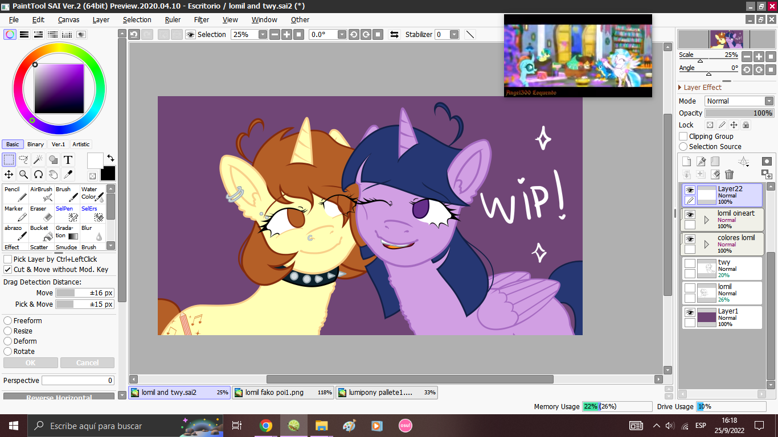Select the rectangular Selection tool

(x=9, y=159)
